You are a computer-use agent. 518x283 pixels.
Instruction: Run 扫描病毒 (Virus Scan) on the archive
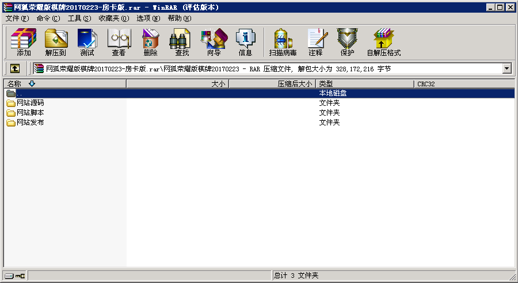coord(283,43)
